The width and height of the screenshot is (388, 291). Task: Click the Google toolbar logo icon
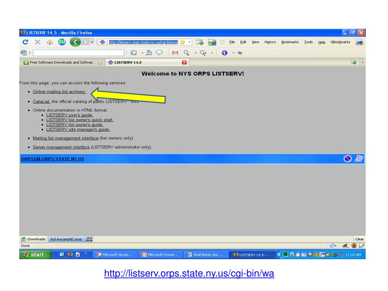pyautogui.click(x=24, y=53)
